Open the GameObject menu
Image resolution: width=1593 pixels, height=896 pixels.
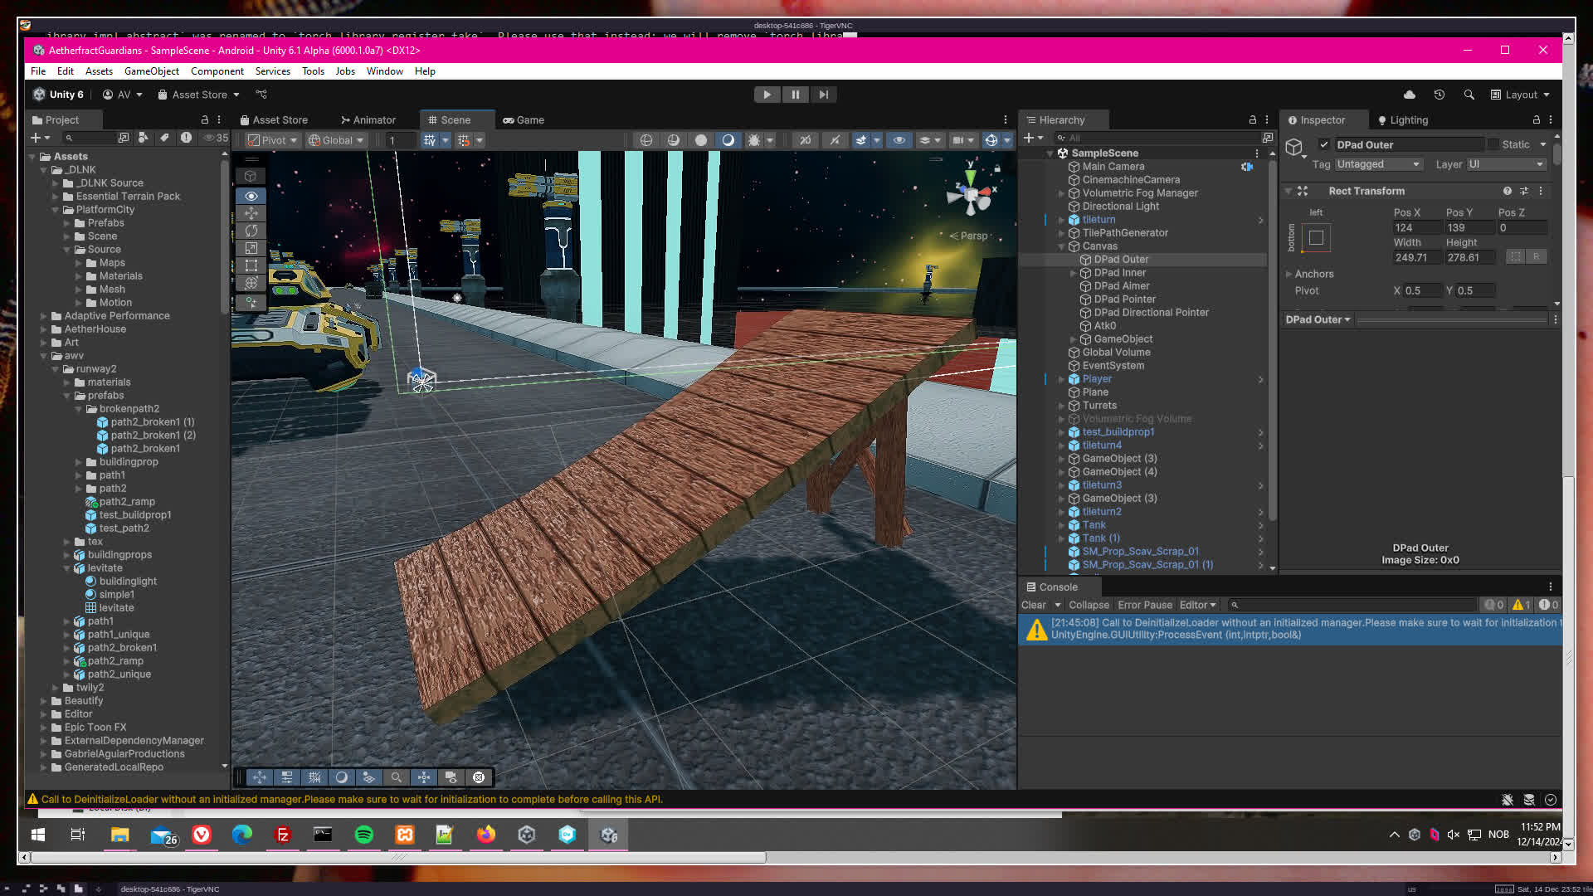pyautogui.click(x=151, y=71)
